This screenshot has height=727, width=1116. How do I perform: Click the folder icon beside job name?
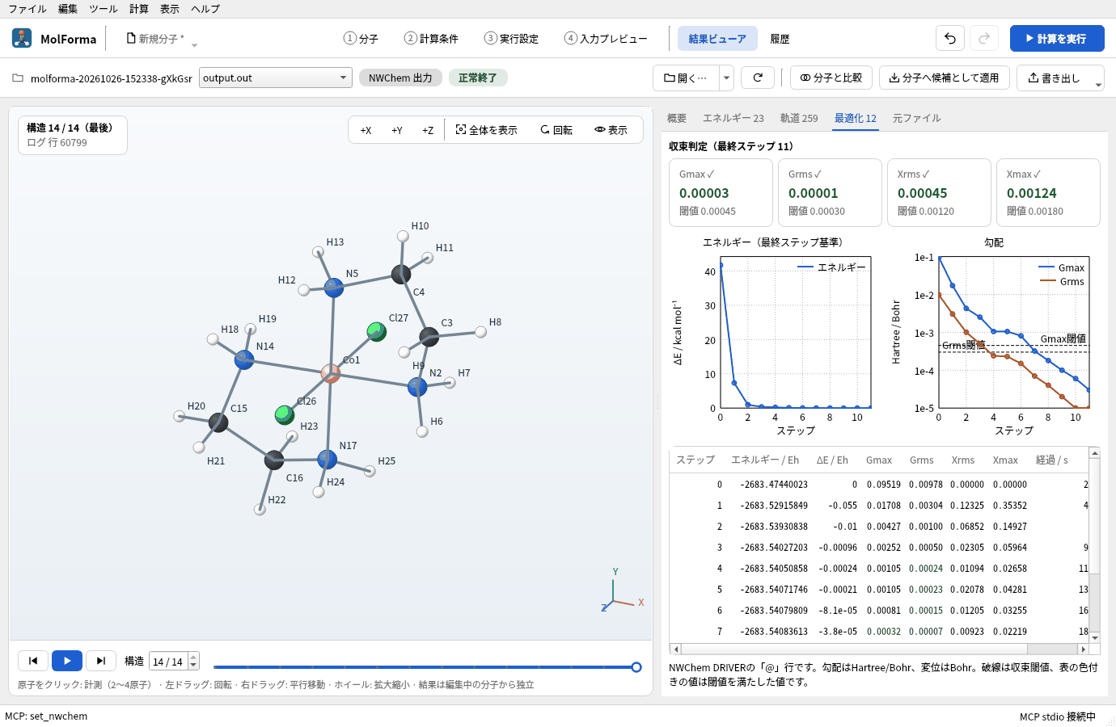[18, 78]
